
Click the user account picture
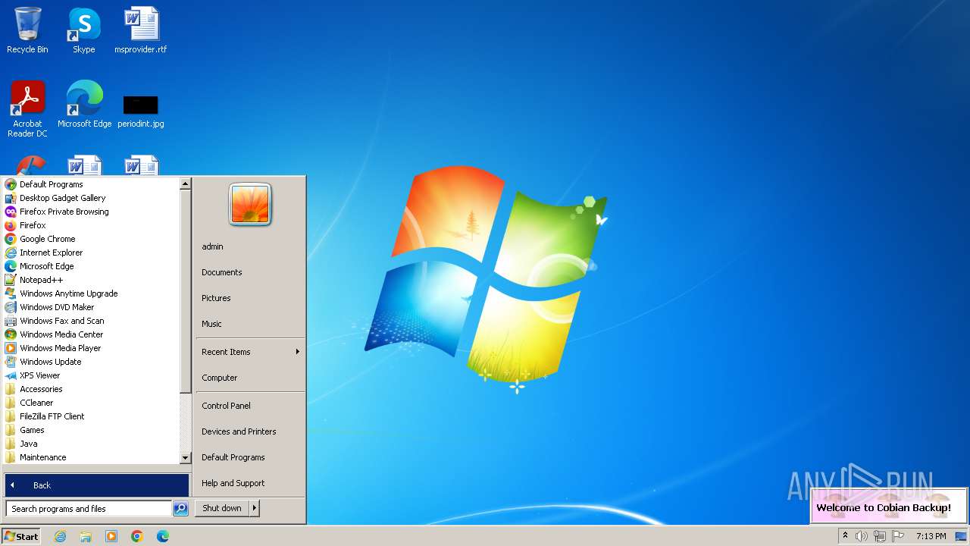pos(250,205)
